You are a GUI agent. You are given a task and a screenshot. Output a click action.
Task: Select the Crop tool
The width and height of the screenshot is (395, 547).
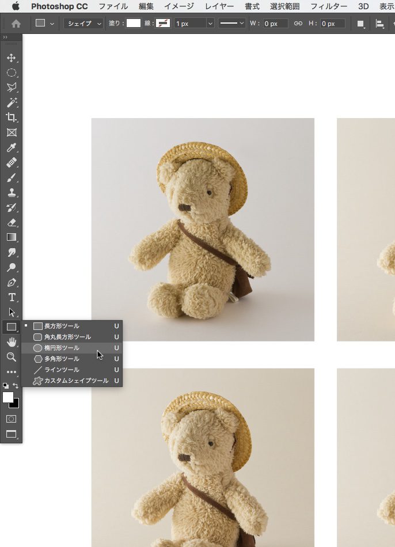pyautogui.click(x=11, y=117)
